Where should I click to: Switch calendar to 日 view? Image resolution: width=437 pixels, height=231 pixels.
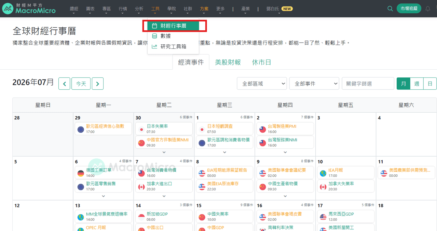coord(430,84)
